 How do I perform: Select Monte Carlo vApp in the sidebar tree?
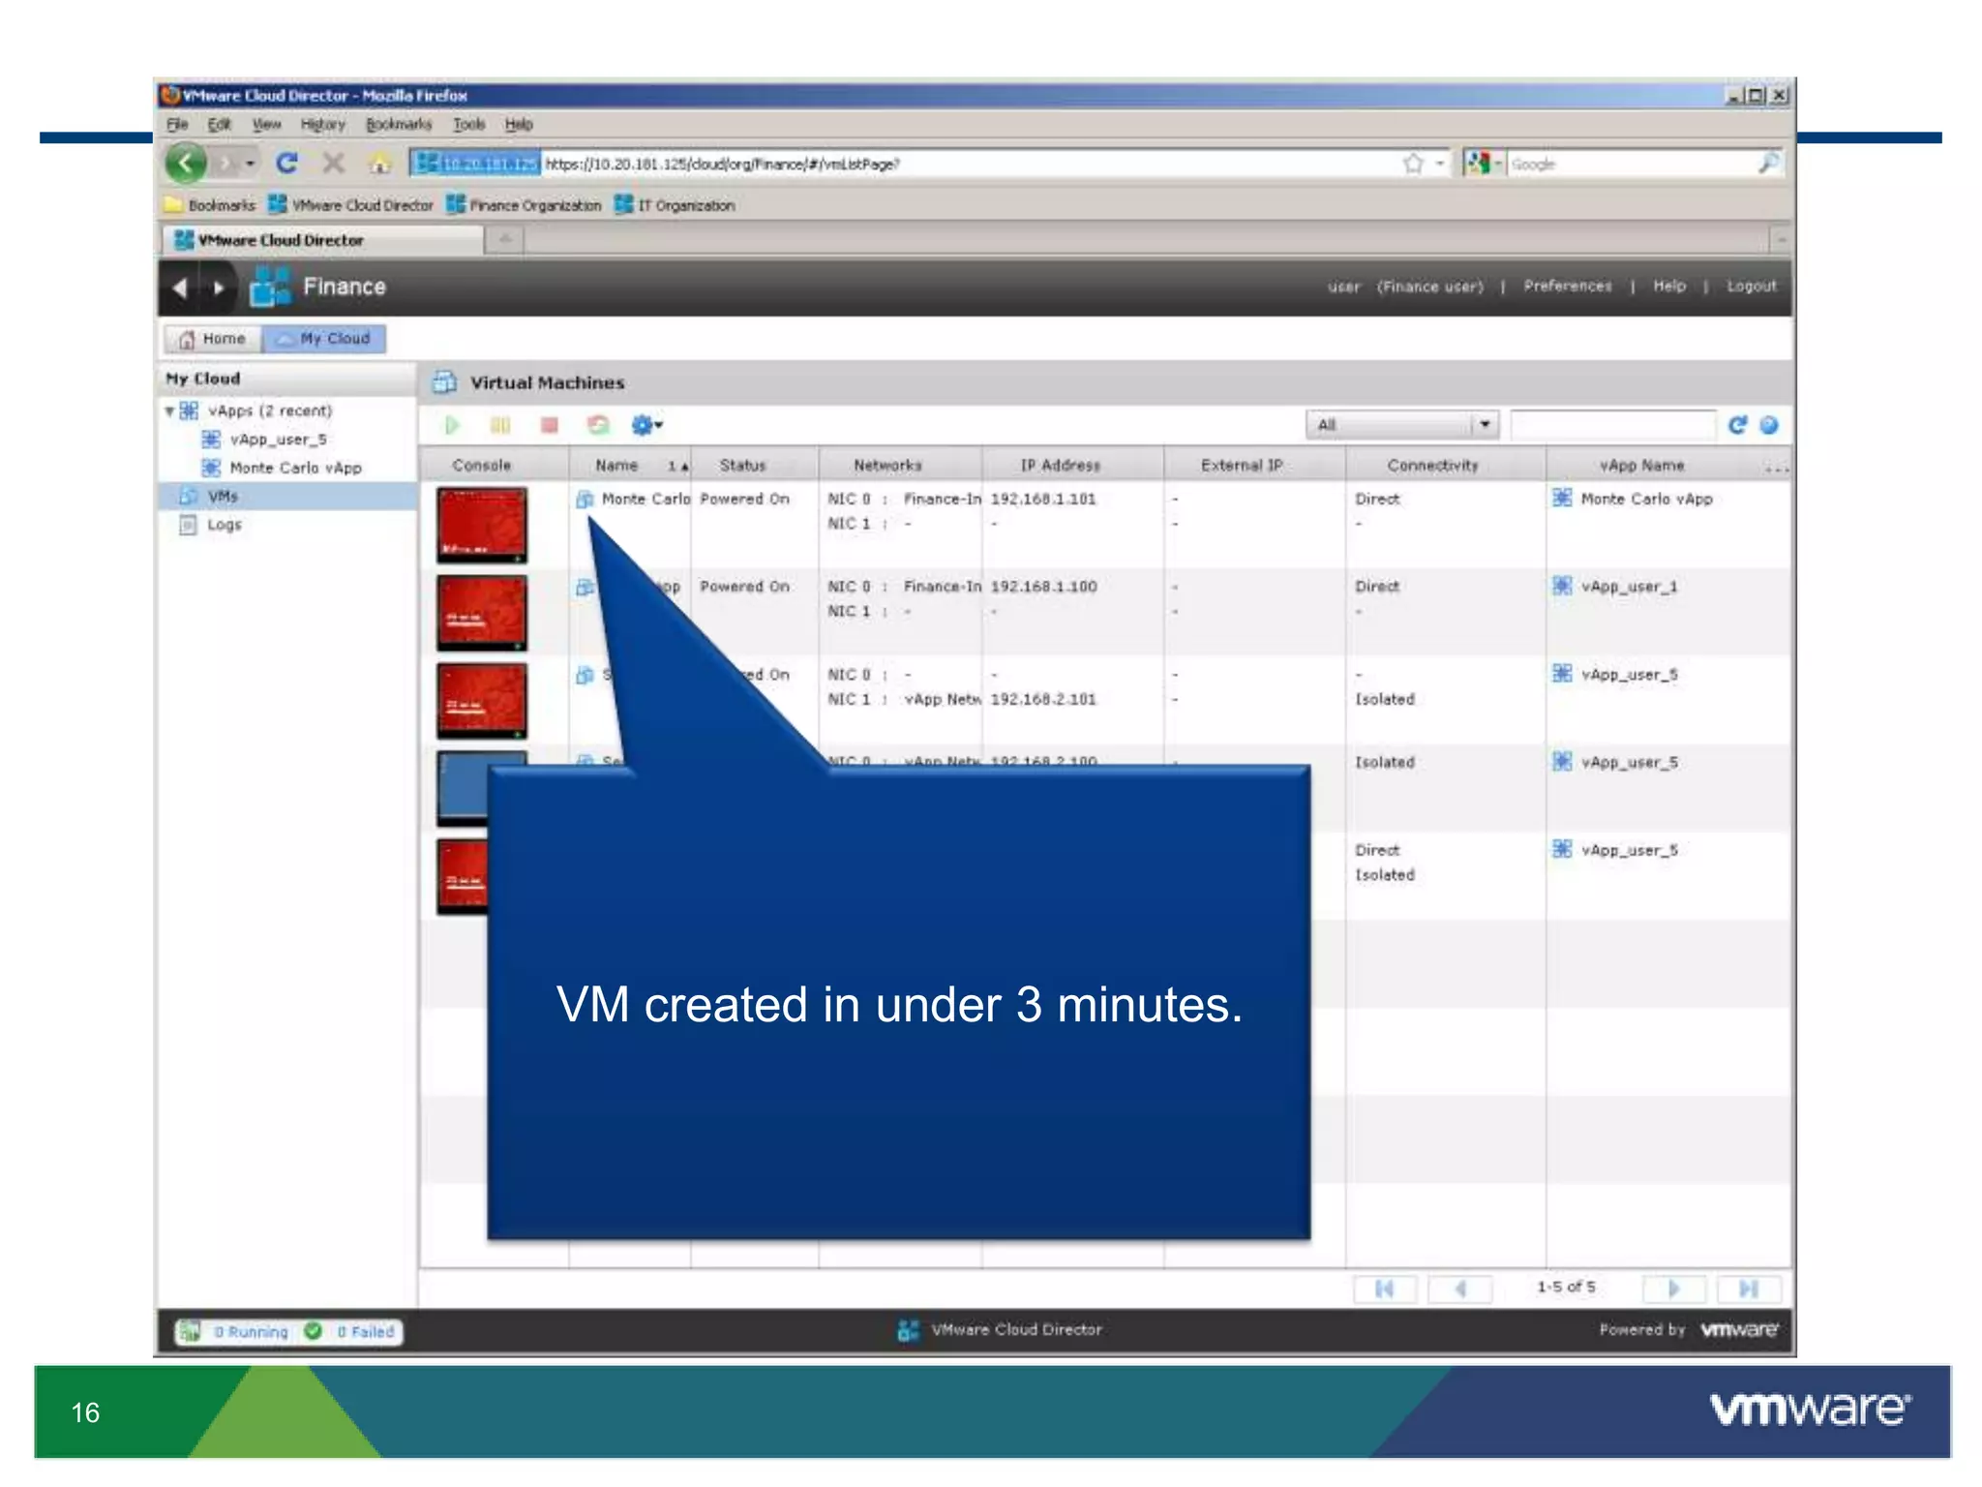[x=294, y=468]
